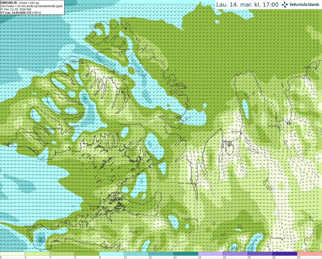Select the Flateyri station label
The height and width of the screenshot is (259, 322).
63,74
